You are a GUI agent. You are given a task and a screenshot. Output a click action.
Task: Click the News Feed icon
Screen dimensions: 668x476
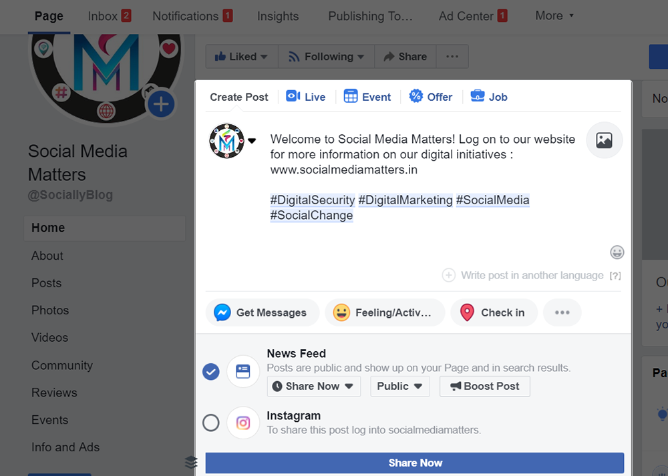tap(243, 371)
